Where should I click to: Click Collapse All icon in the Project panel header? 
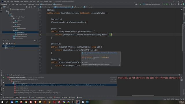pos(32,7)
